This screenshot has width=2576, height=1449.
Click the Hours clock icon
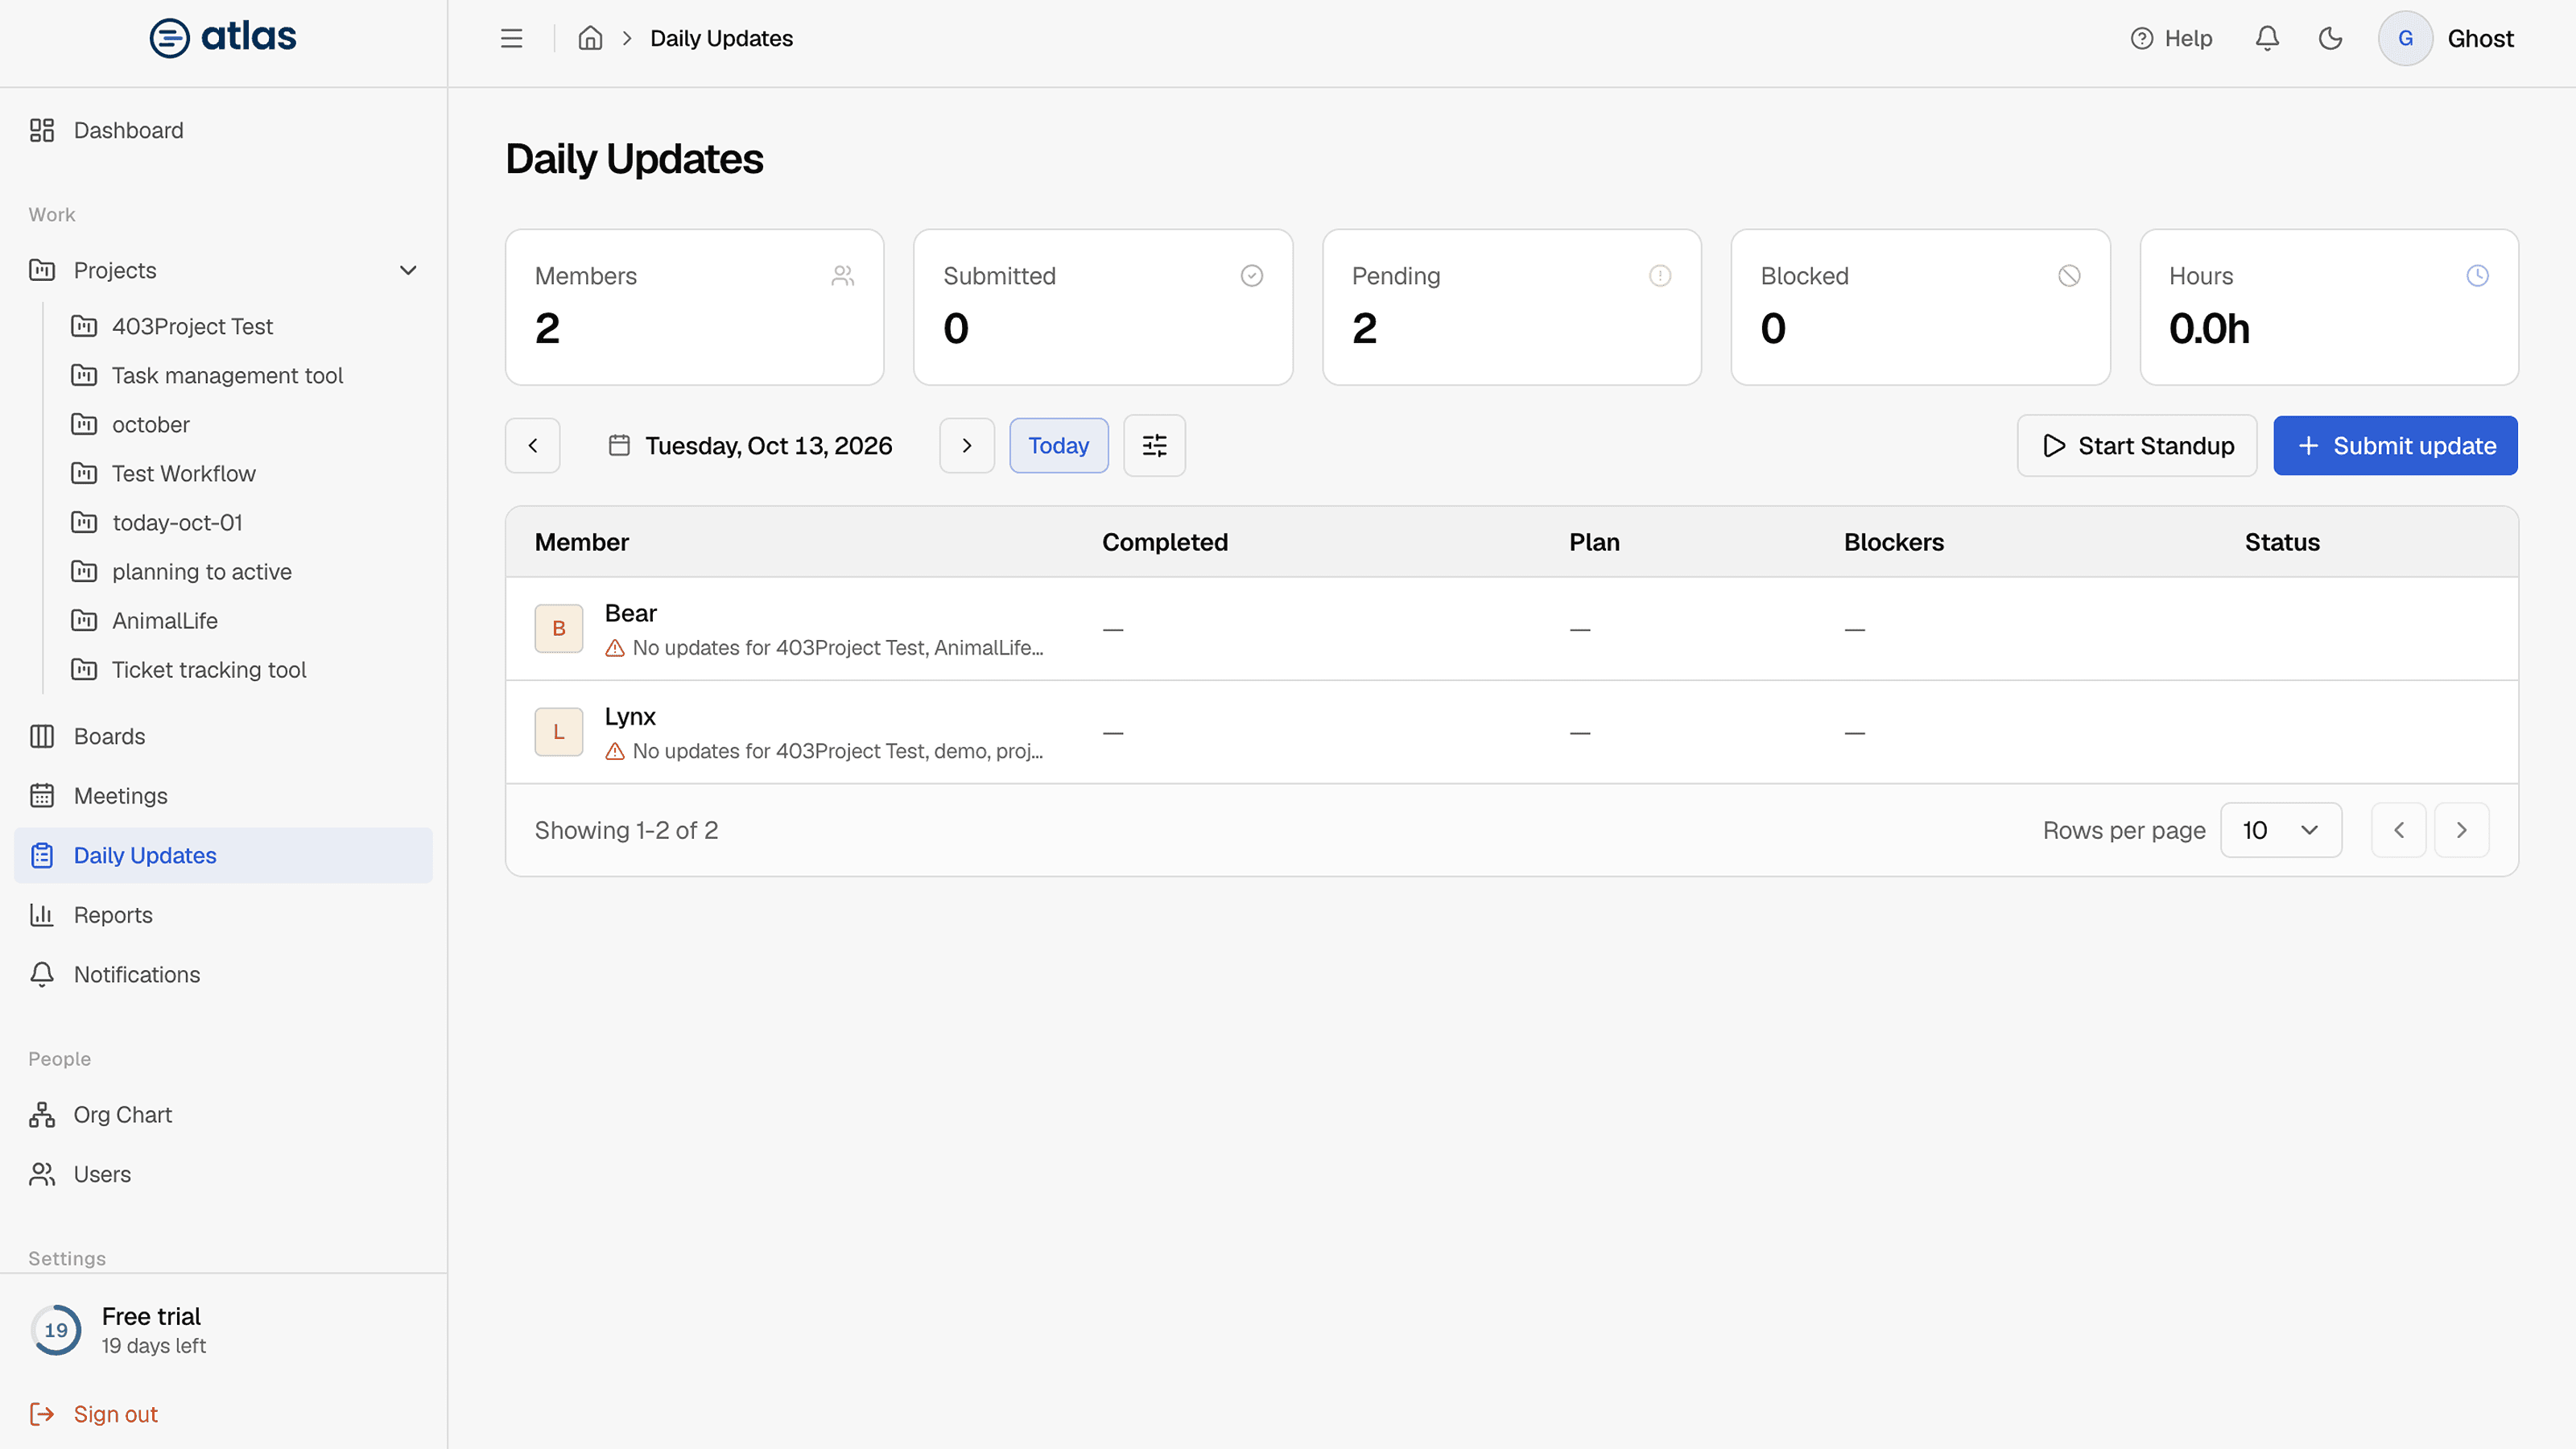coord(2477,275)
